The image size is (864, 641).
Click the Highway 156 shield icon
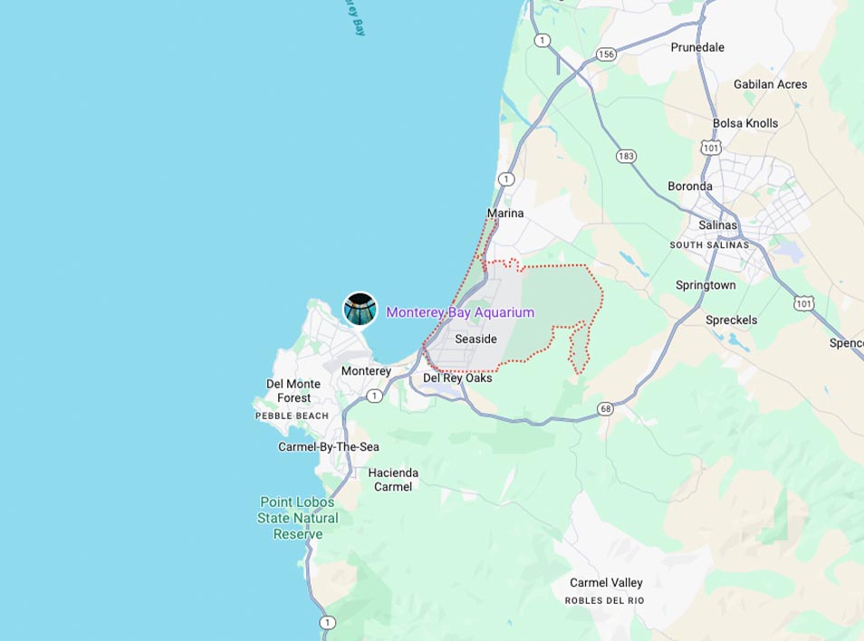(x=606, y=54)
